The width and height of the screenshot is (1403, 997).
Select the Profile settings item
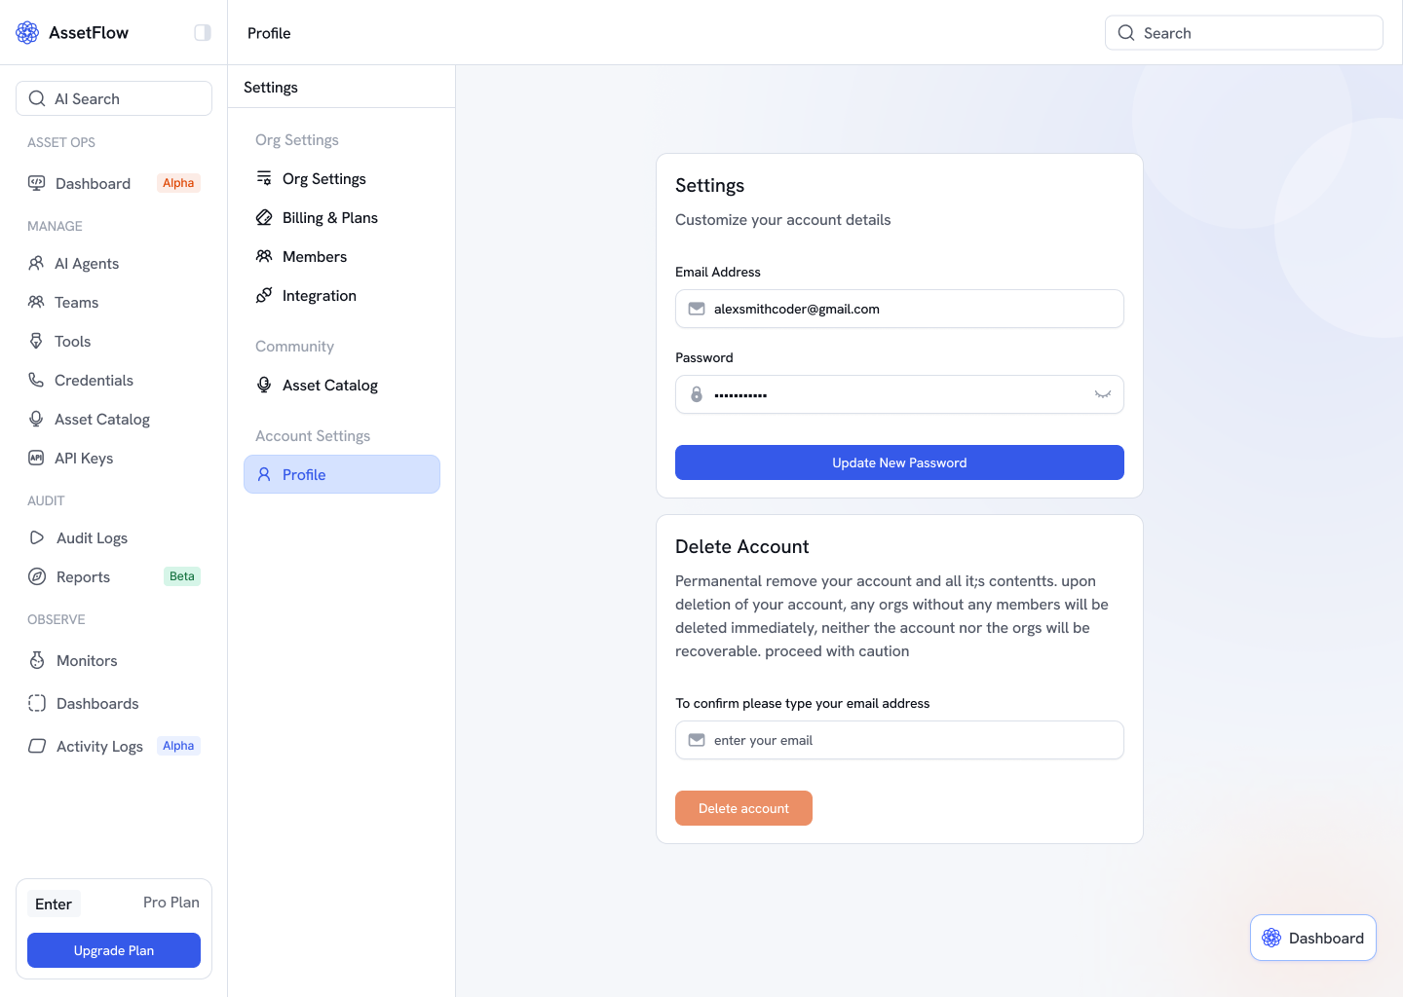(342, 474)
